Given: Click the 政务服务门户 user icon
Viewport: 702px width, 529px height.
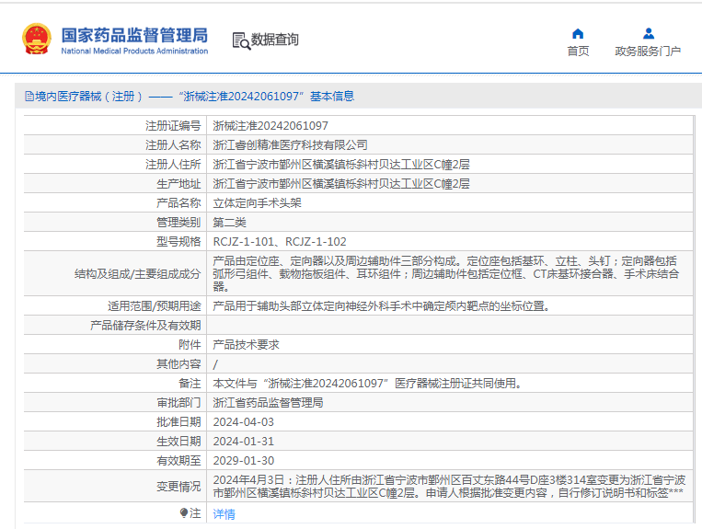Looking at the screenshot, I should click(649, 33).
